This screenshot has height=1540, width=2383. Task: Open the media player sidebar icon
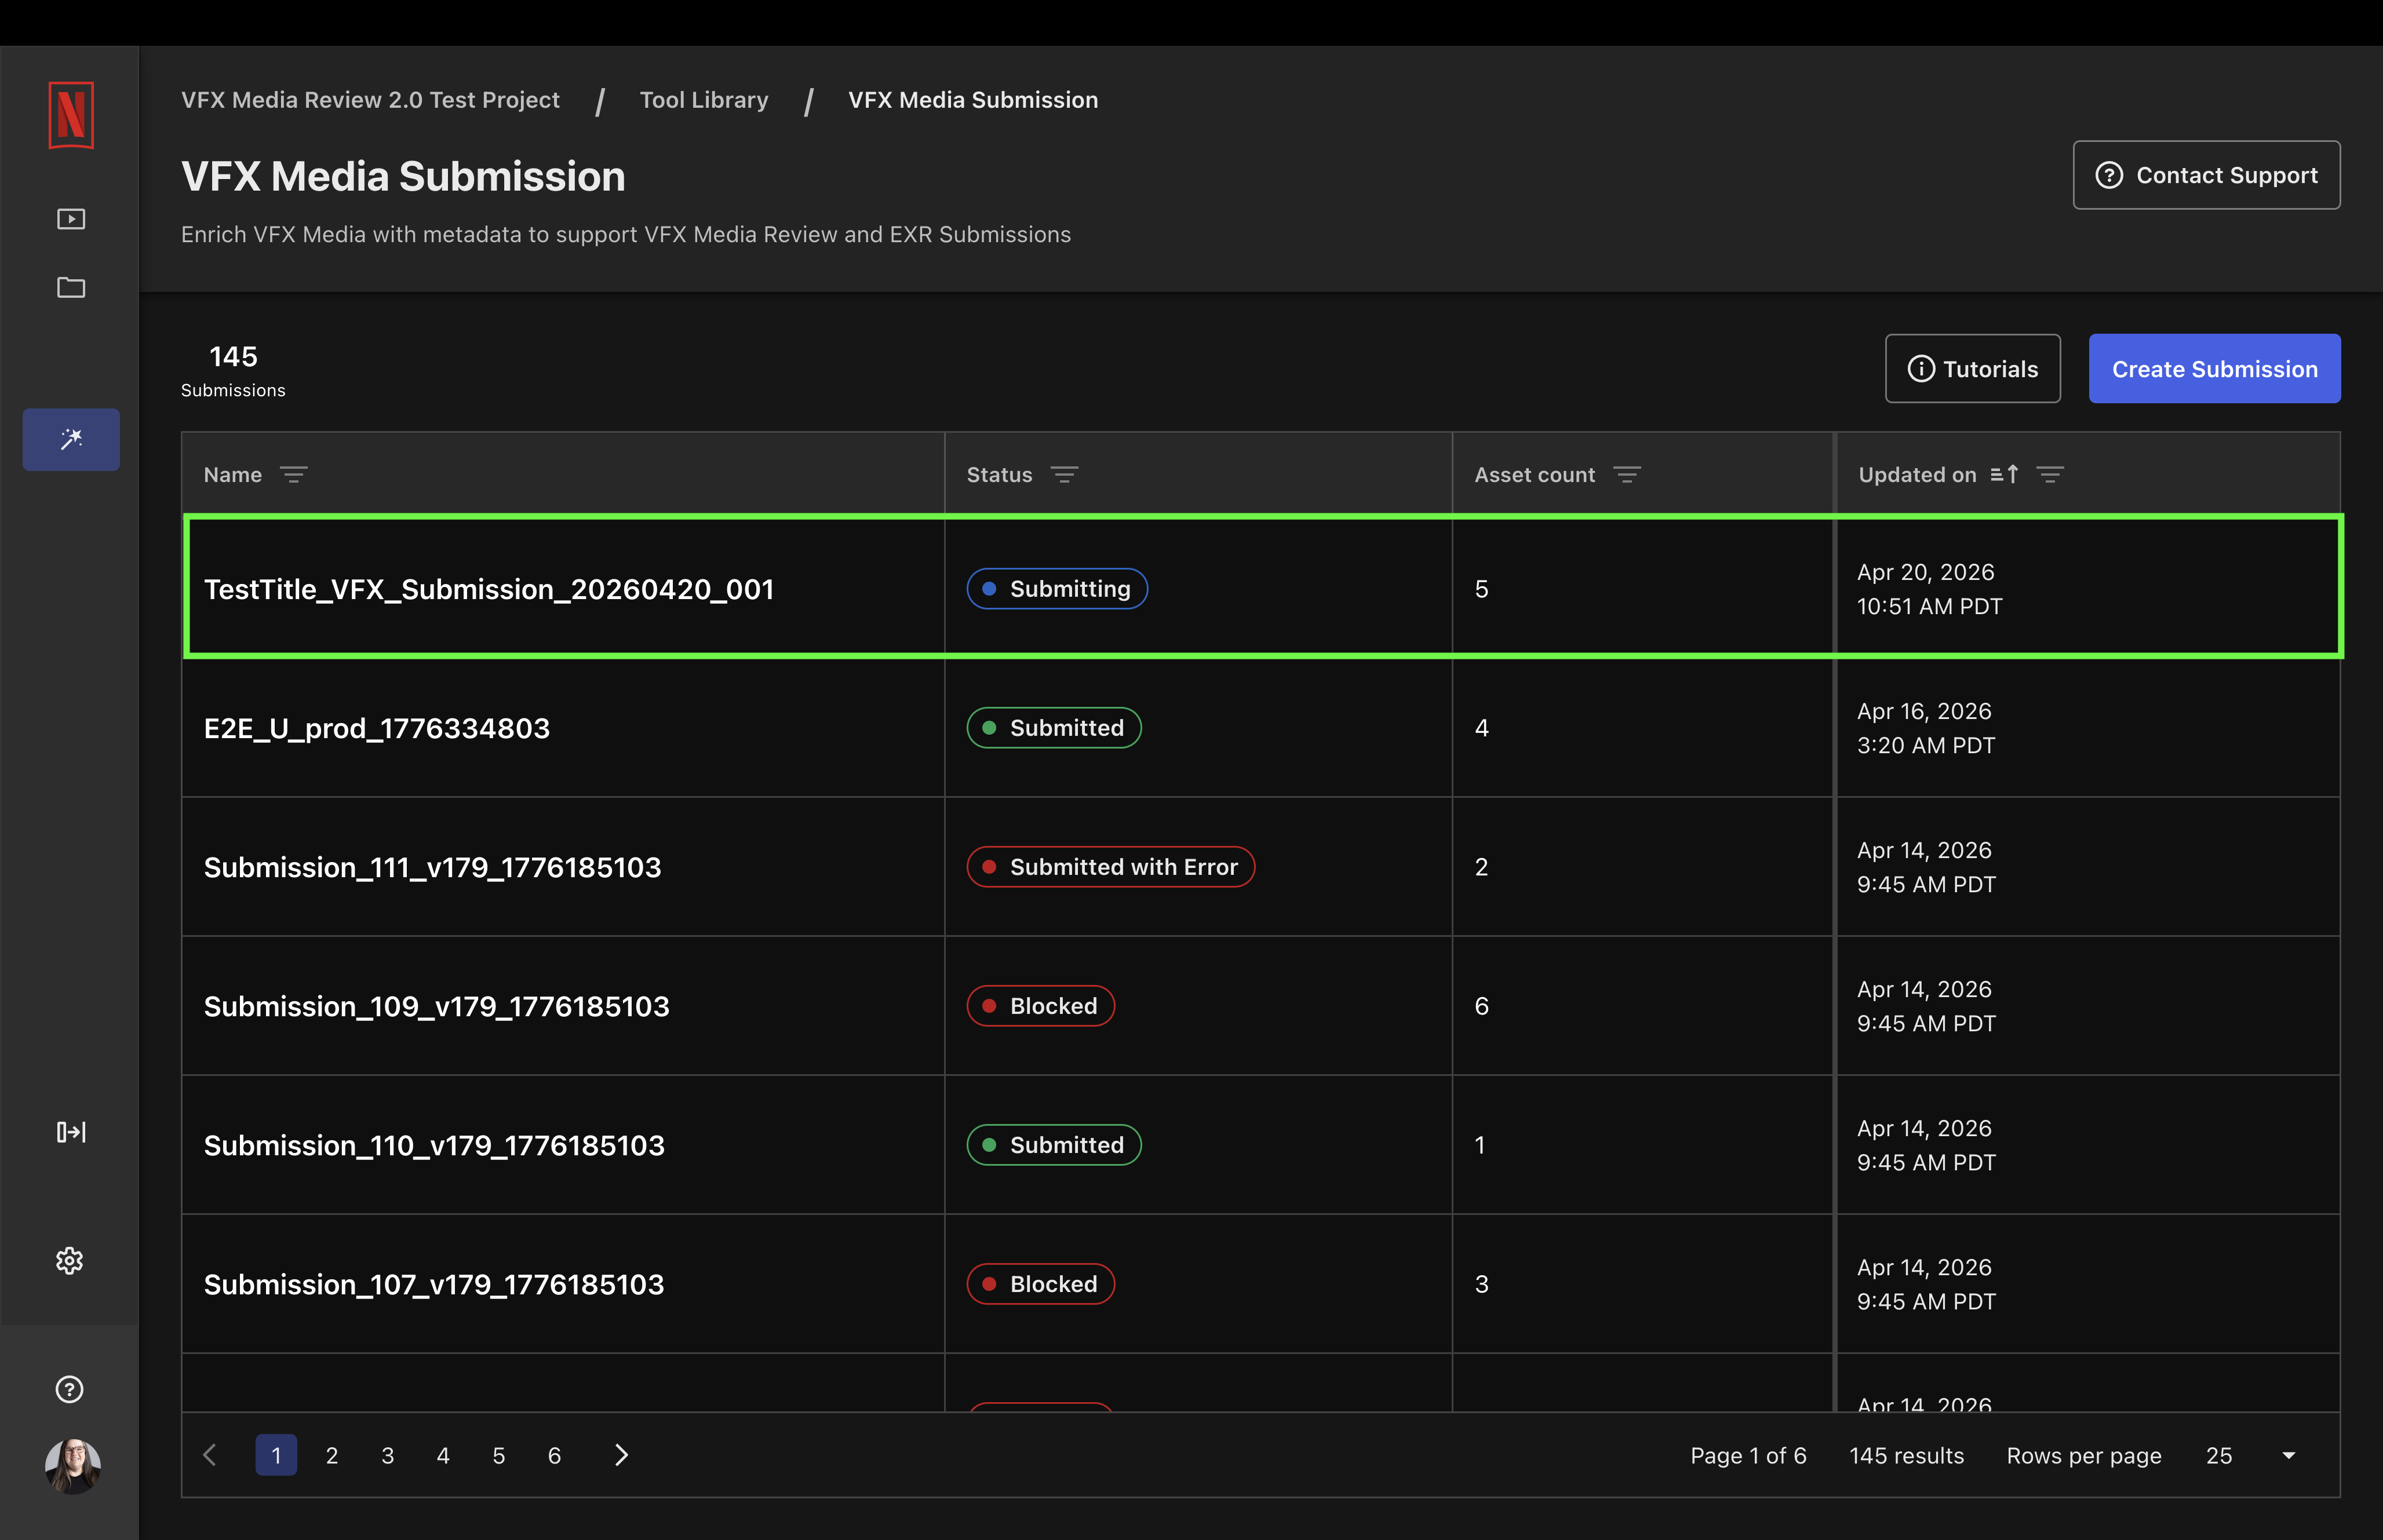[71, 219]
